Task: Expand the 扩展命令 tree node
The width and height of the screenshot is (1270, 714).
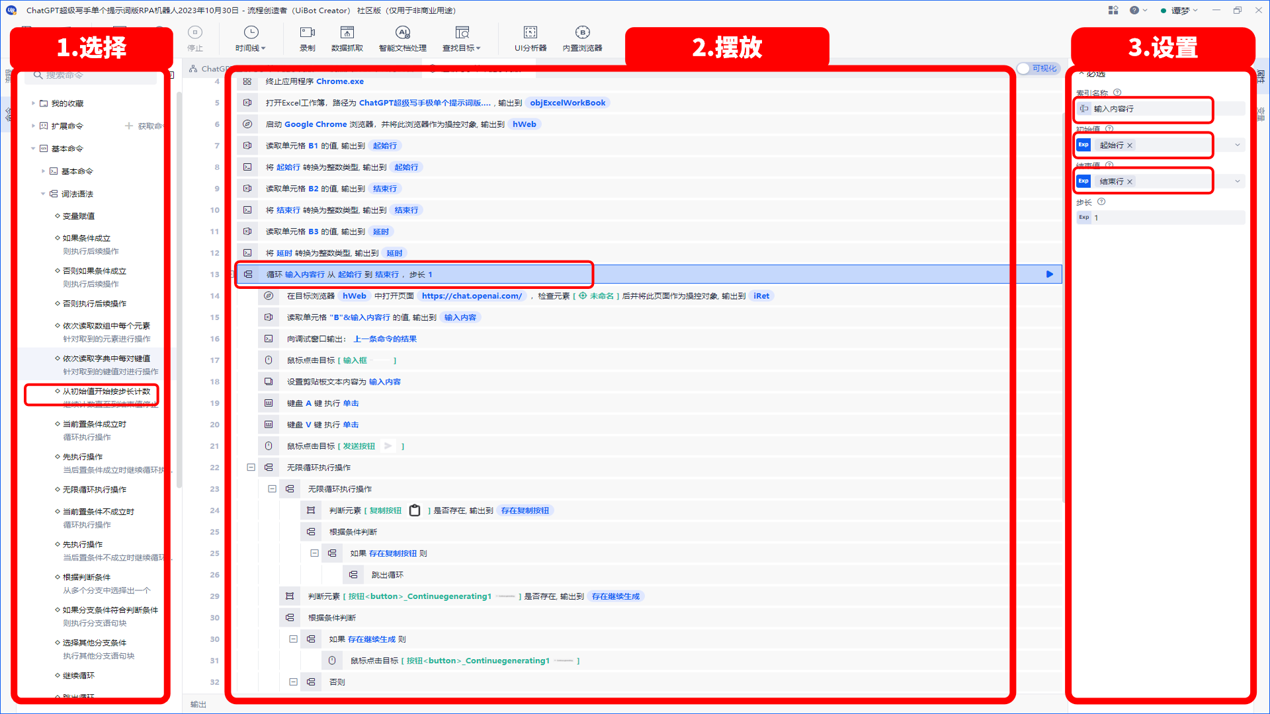Action: tap(34, 126)
